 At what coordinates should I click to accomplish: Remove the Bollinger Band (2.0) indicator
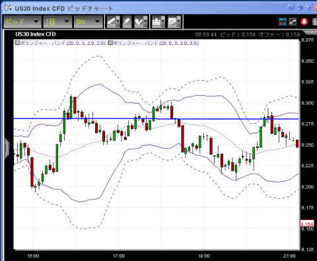click(x=17, y=43)
